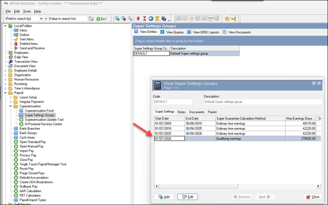Click View Documents toolbar button

237,32
